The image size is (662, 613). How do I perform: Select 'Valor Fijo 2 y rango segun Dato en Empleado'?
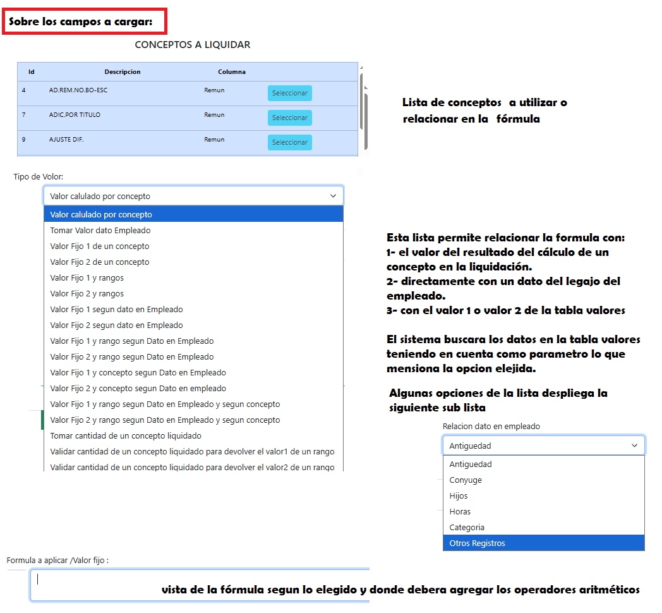coord(193,356)
